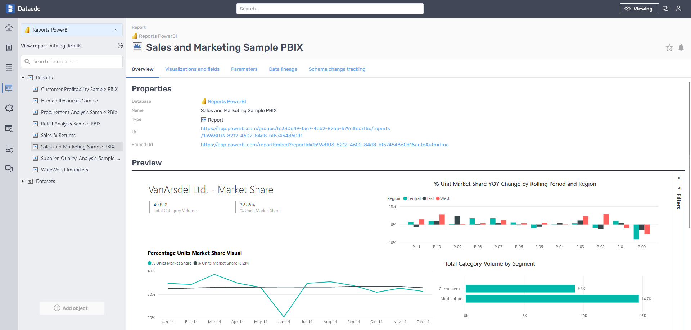Open the Embed Url link
This screenshot has height=330, width=691.
[x=324, y=145]
